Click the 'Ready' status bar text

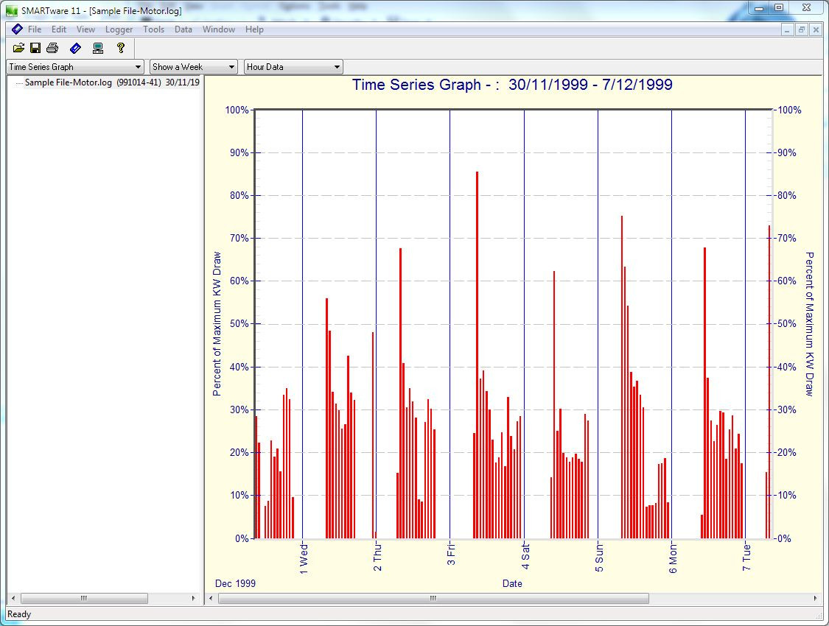(19, 614)
